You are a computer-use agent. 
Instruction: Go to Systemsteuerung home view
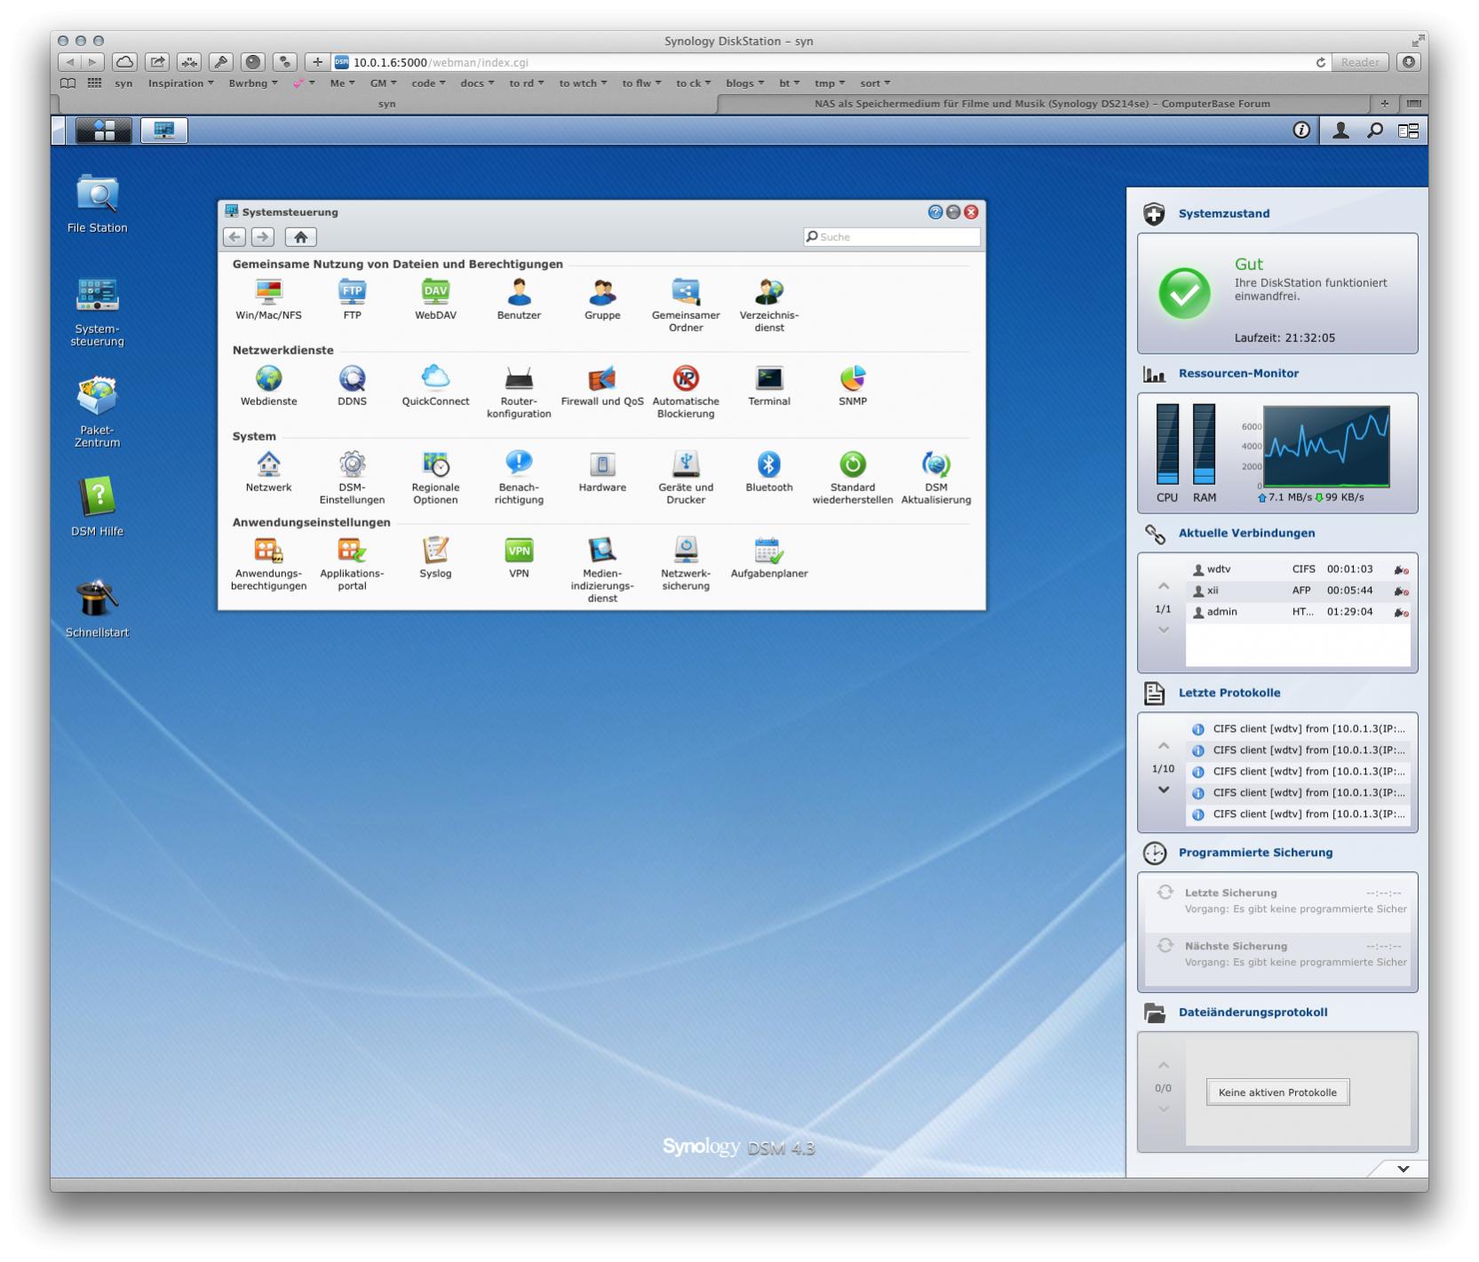(301, 237)
